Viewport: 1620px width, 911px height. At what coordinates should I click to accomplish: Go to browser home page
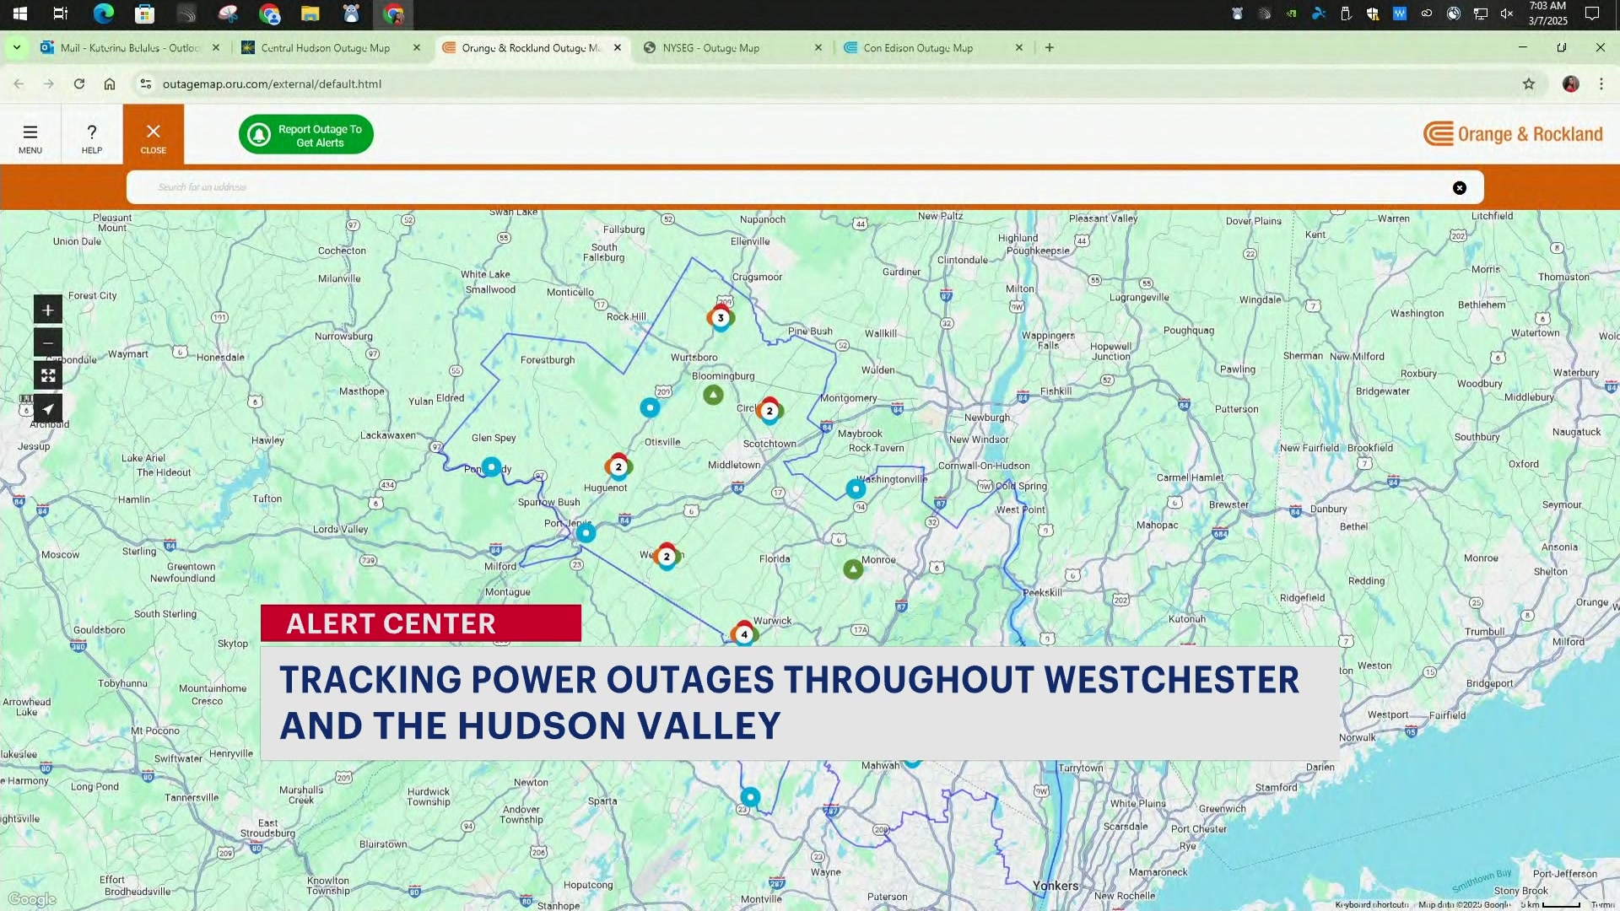point(110,84)
